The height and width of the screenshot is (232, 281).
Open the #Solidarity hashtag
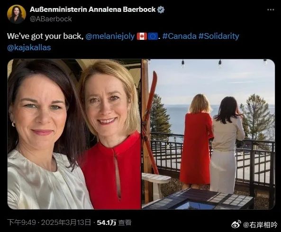[219, 36]
